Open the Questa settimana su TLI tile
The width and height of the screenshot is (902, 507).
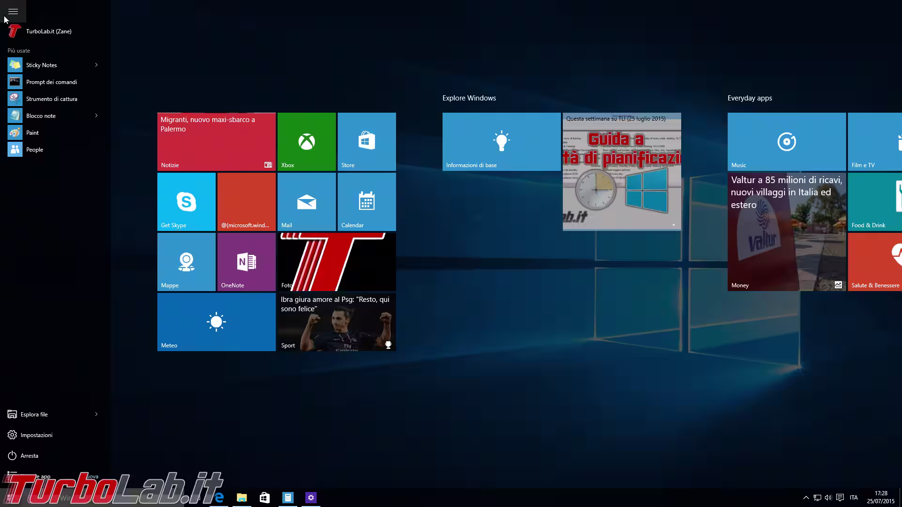[622, 172]
